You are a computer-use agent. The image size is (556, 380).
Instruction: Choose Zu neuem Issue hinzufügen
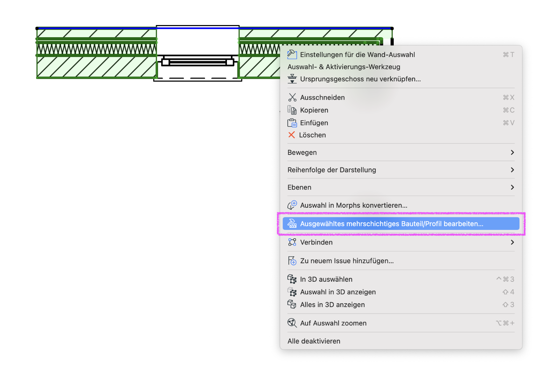click(x=401, y=261)
